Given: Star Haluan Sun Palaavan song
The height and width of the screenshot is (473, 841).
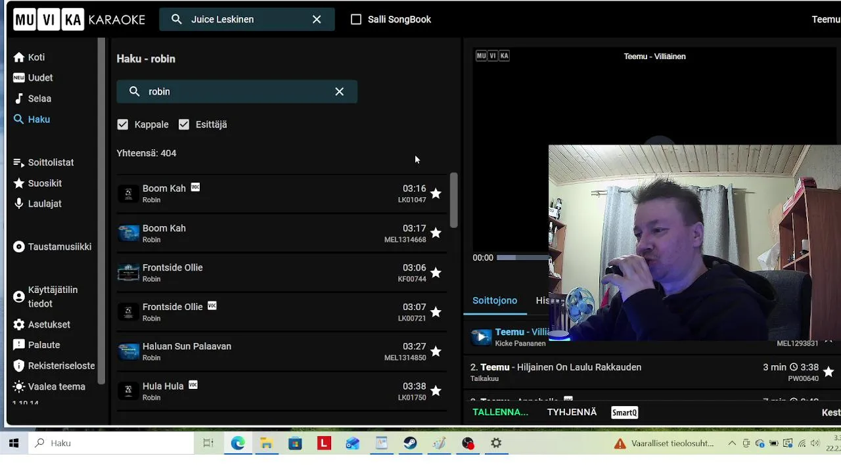Looking at the screenshot, I should [436, 351].
